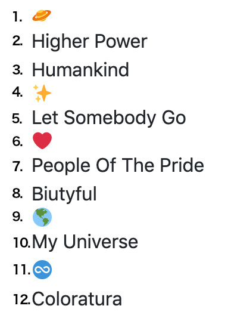Click list number 8 beside Biutyful
The image size is (228, 315).
tap(17, 193)
